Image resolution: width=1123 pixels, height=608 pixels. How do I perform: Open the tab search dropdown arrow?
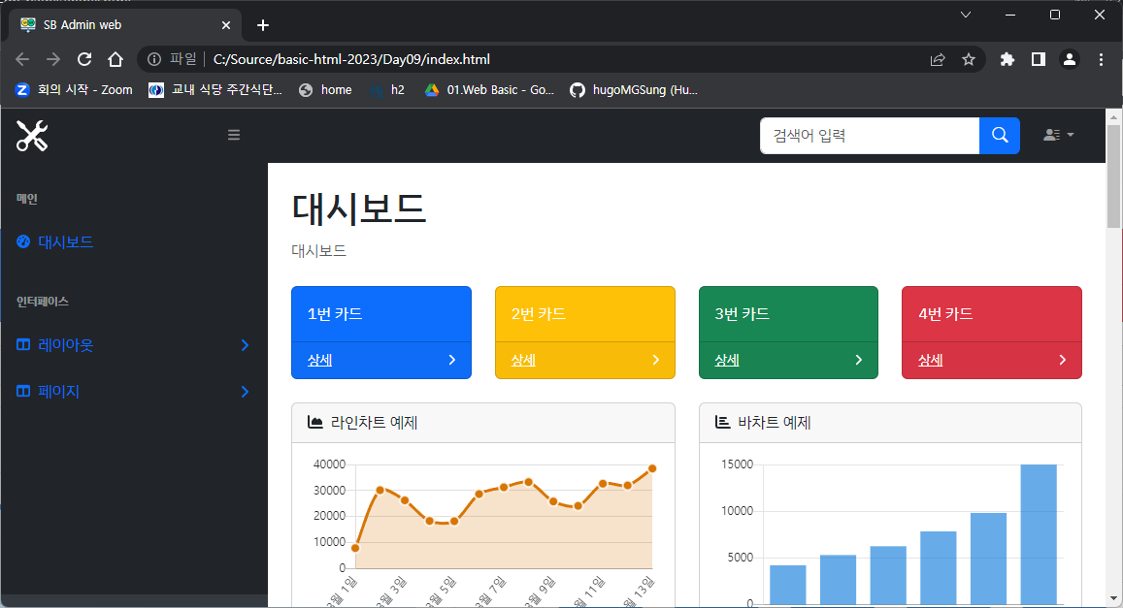click(966, 15)
